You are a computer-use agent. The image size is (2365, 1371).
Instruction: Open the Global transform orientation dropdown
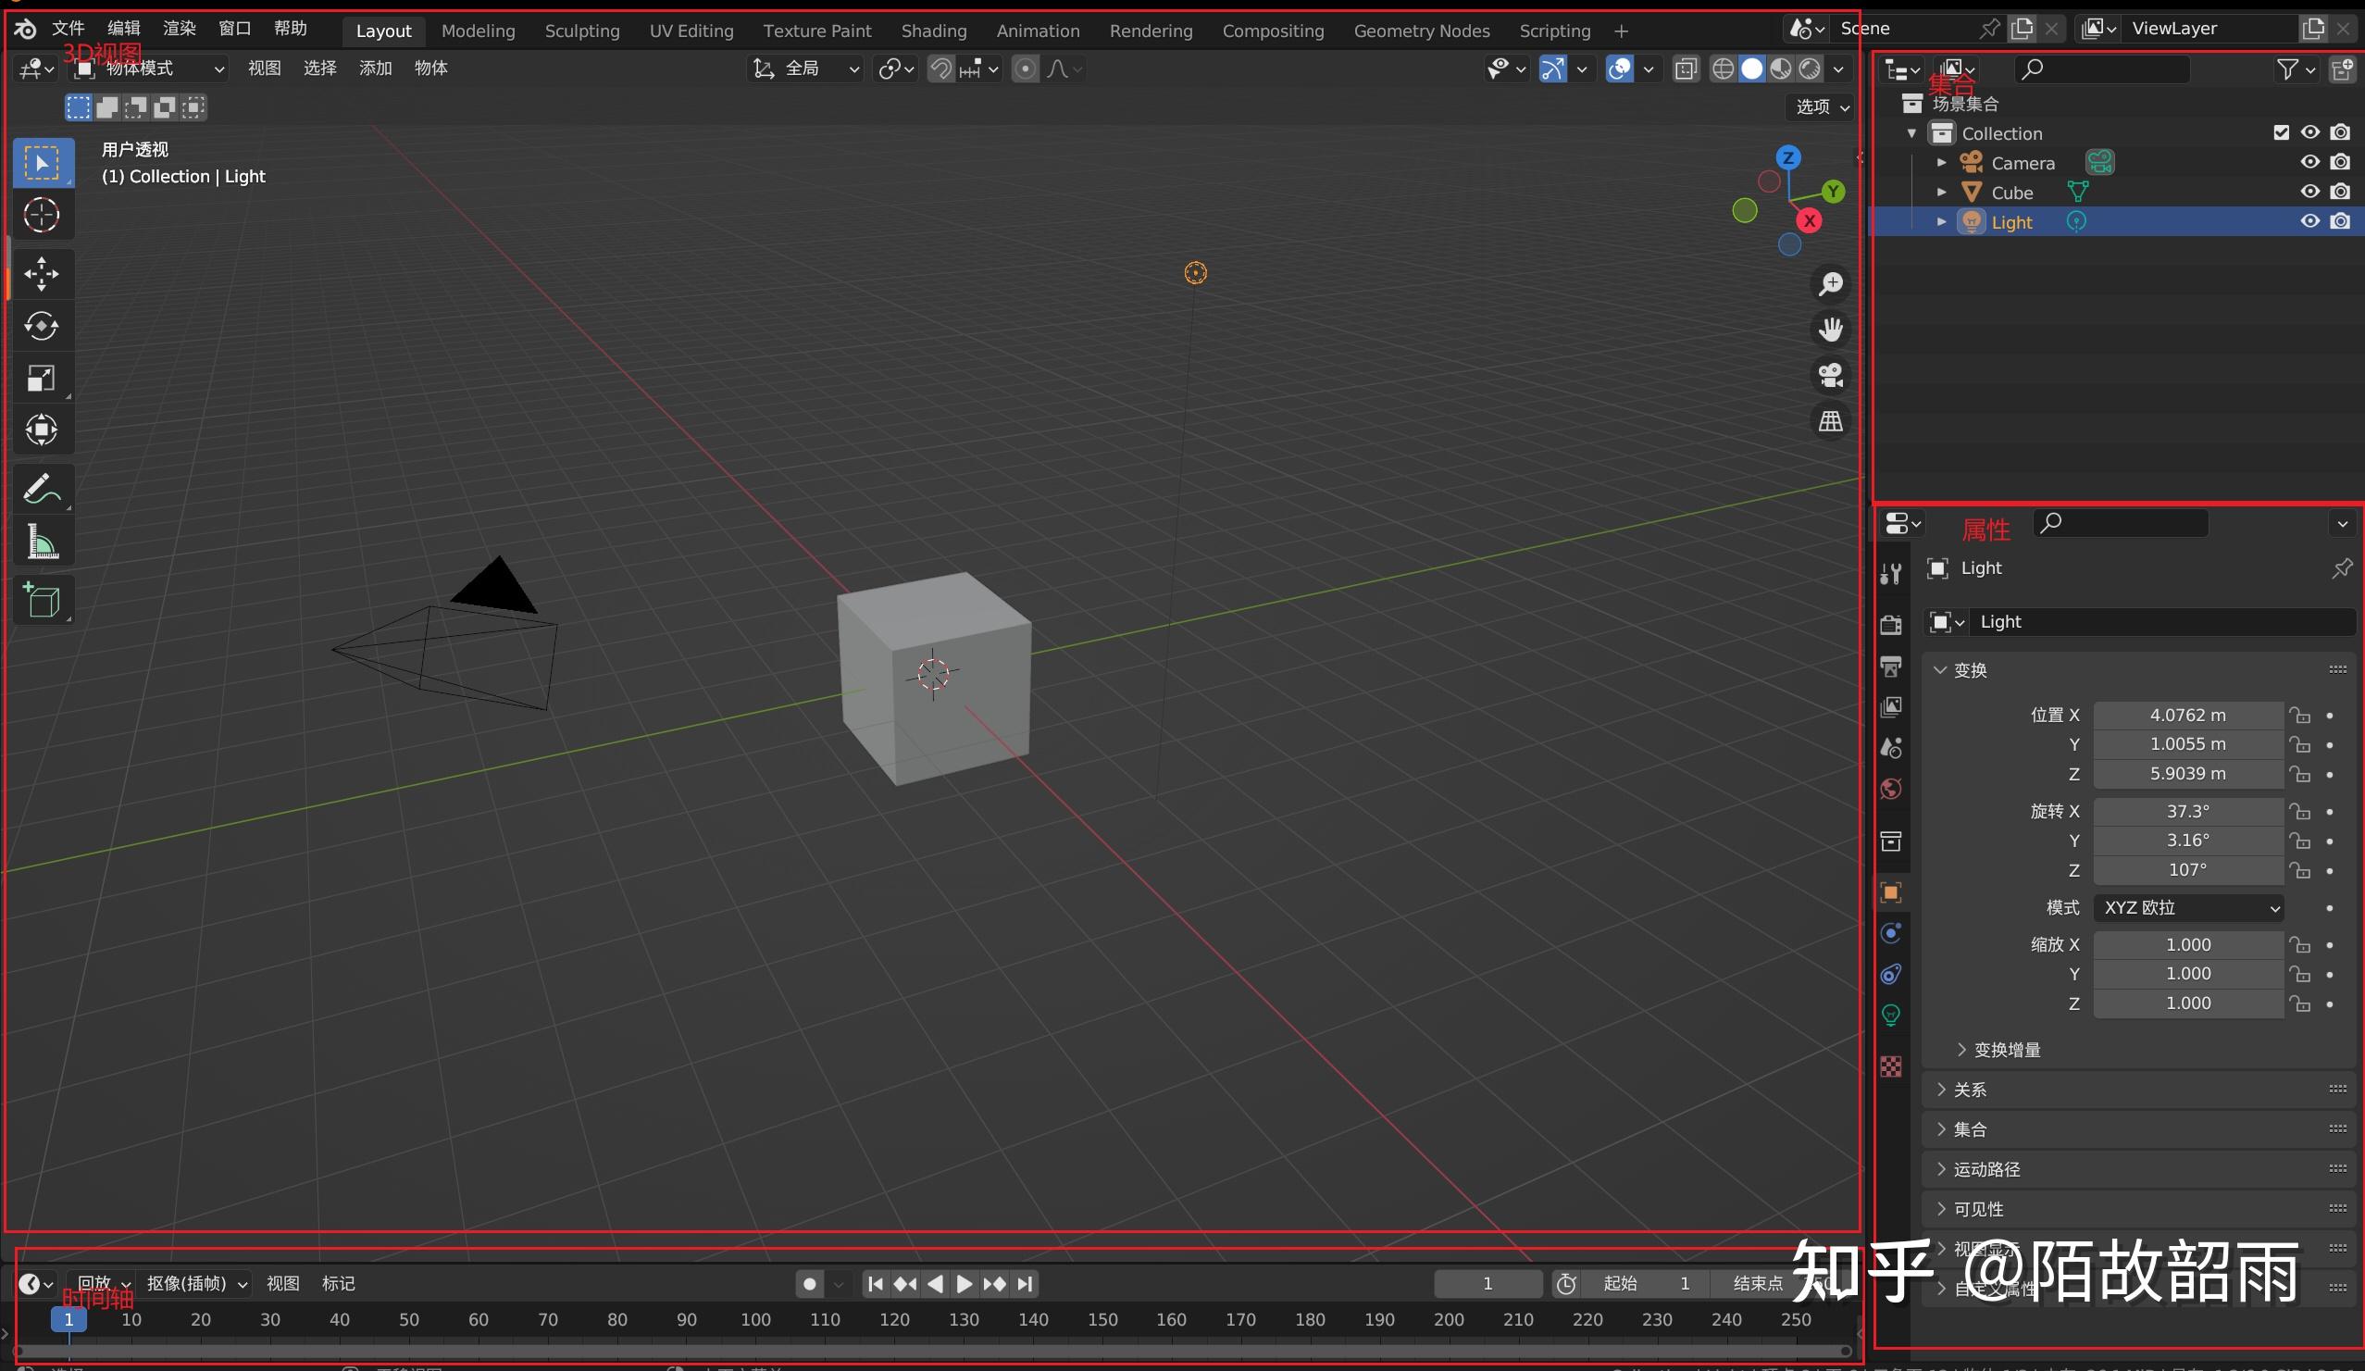click(x=805, y=69)
